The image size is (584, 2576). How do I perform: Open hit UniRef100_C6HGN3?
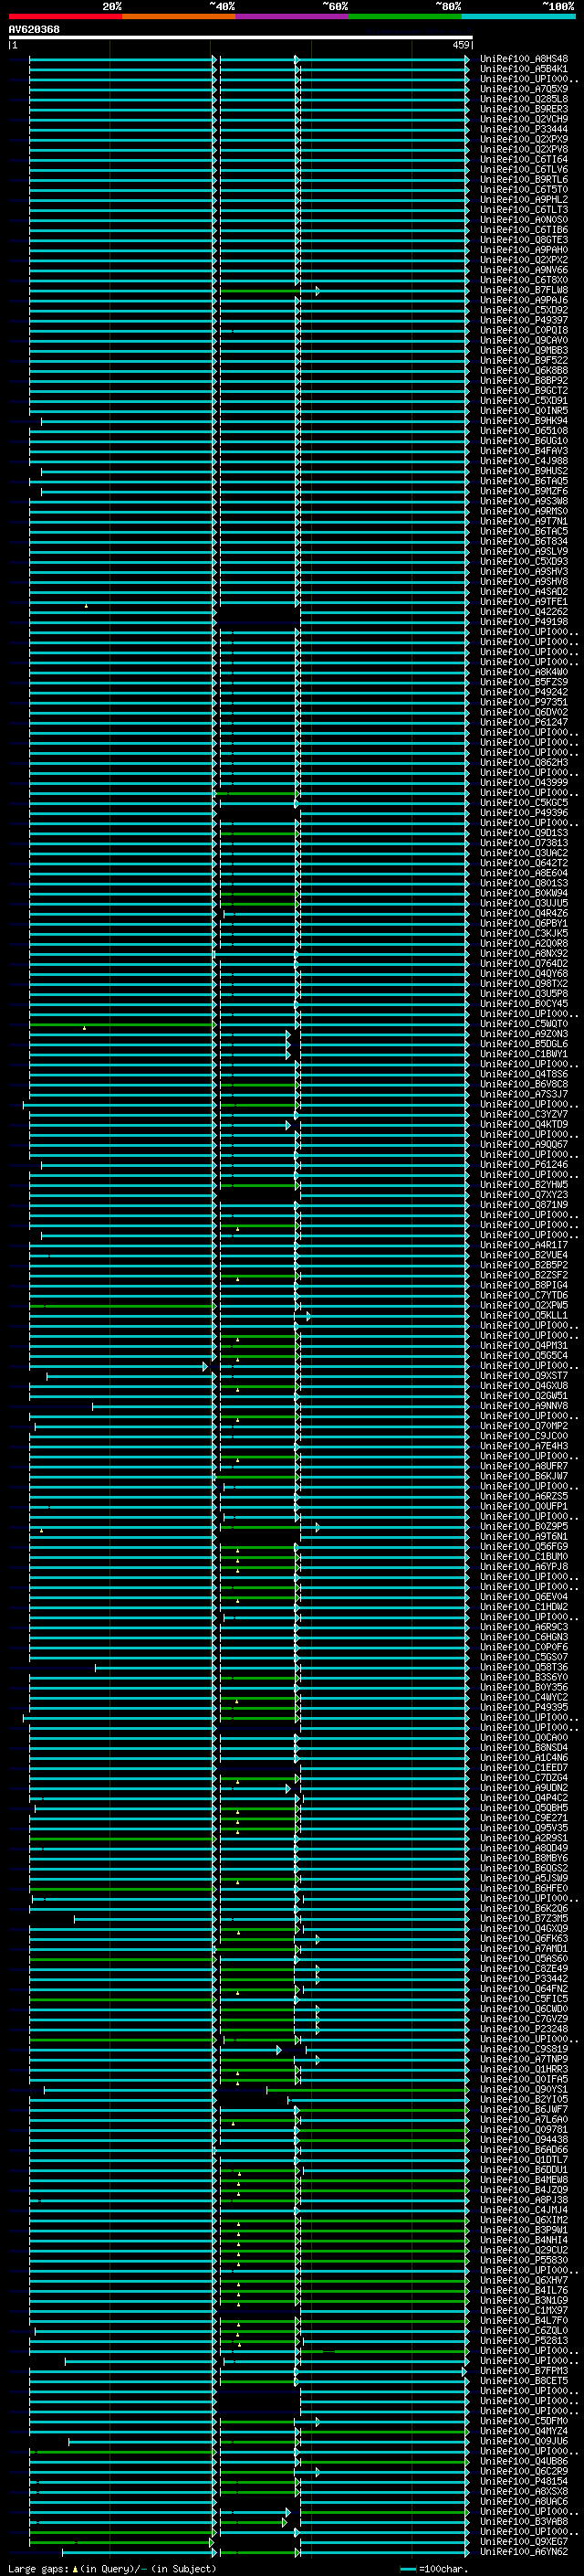click(x=524, y=1637)
